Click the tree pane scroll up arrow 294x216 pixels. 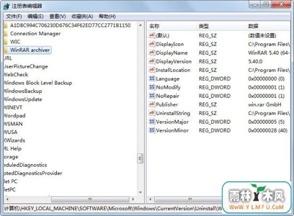click(140, 25)
